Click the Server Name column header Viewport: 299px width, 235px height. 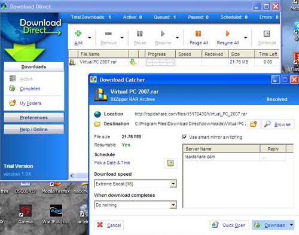click(221, 149)
